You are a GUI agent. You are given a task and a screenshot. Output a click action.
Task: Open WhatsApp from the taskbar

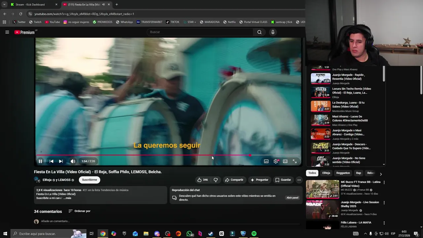189,234
